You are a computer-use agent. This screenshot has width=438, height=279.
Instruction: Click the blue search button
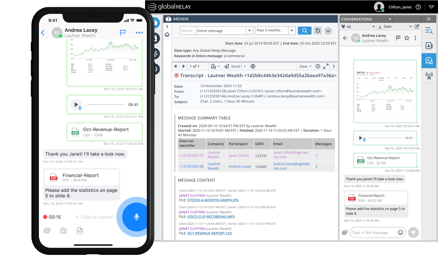tap(304, 30)
